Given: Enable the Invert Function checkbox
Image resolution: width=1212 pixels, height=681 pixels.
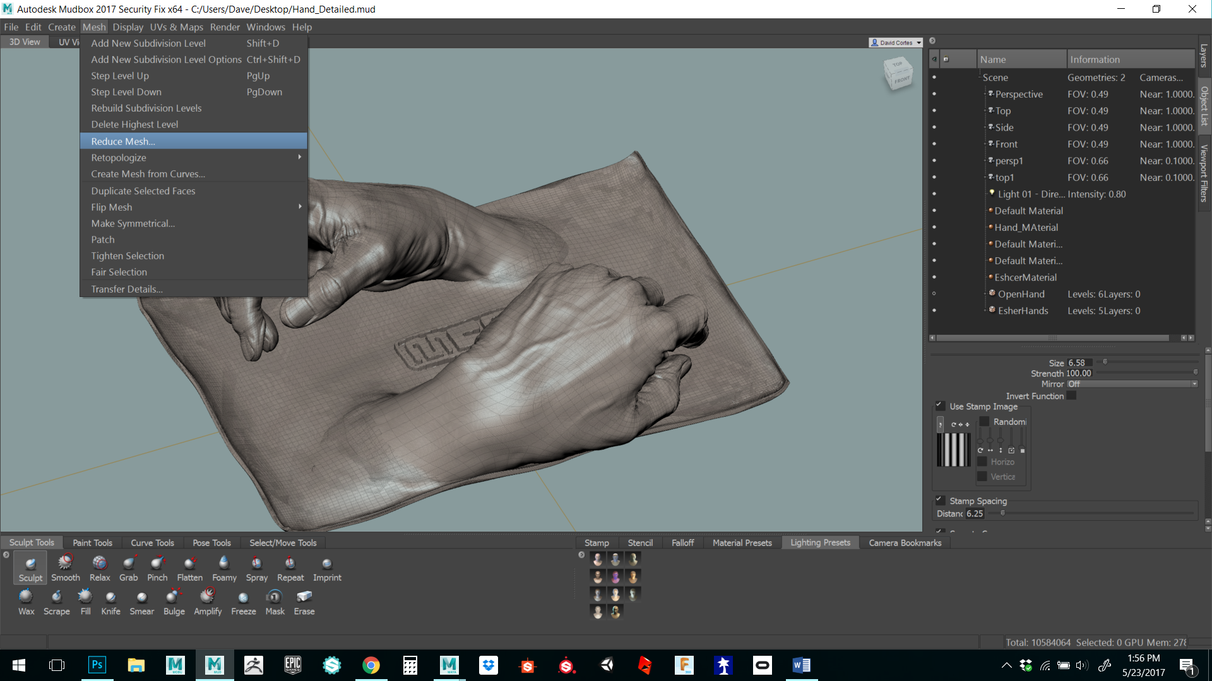Looking at the screenshot, I should 1071,396.
